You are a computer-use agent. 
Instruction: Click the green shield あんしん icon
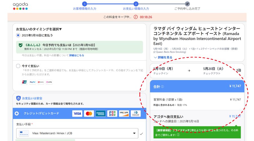coord(21,45)
